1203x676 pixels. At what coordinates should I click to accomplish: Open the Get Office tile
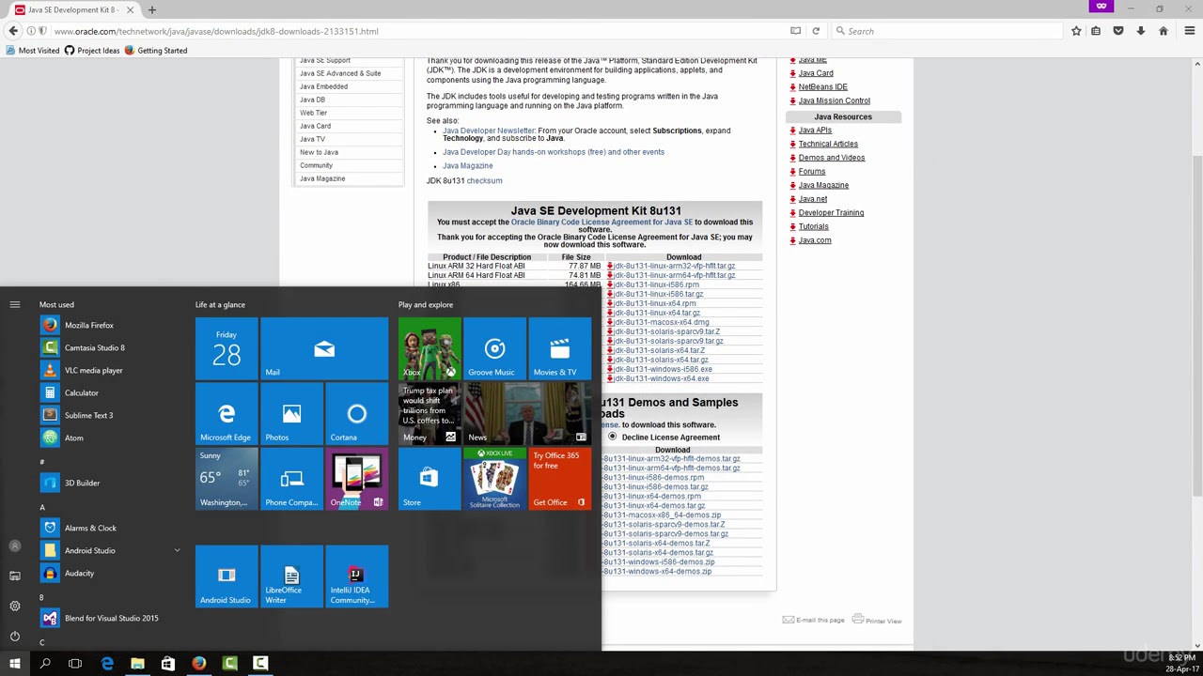click(559, 478)
